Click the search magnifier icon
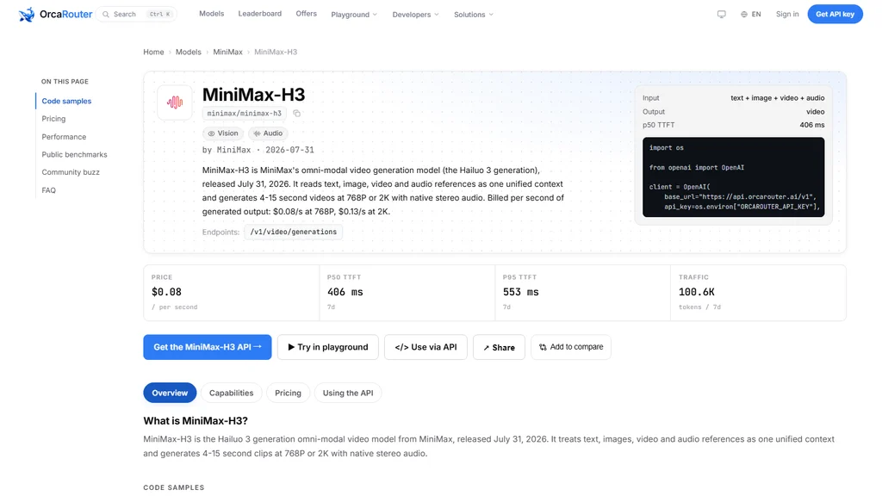This screenshot has height=496, width=882. 106,14
